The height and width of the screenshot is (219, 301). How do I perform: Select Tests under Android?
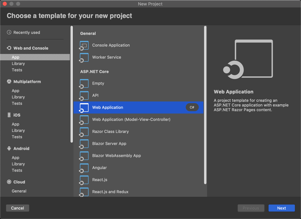[x=17, y=170]
